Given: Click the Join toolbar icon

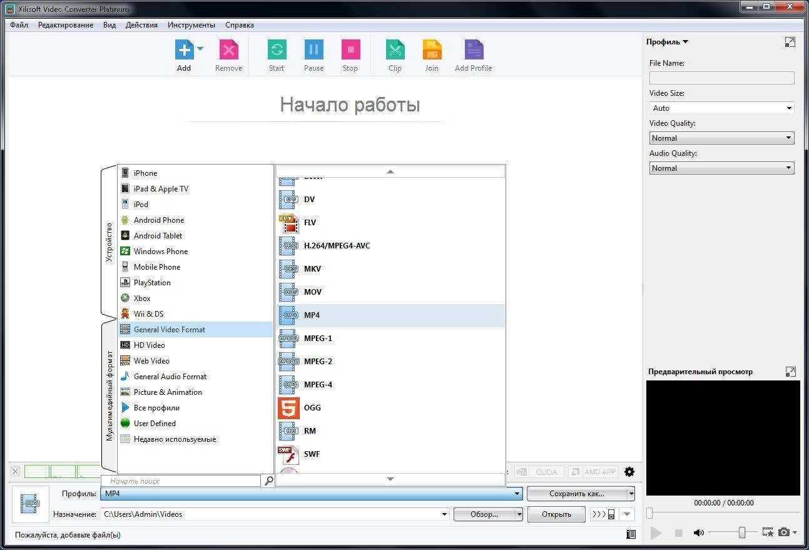Looking at the screenshot, I should [x=432, y=50].
